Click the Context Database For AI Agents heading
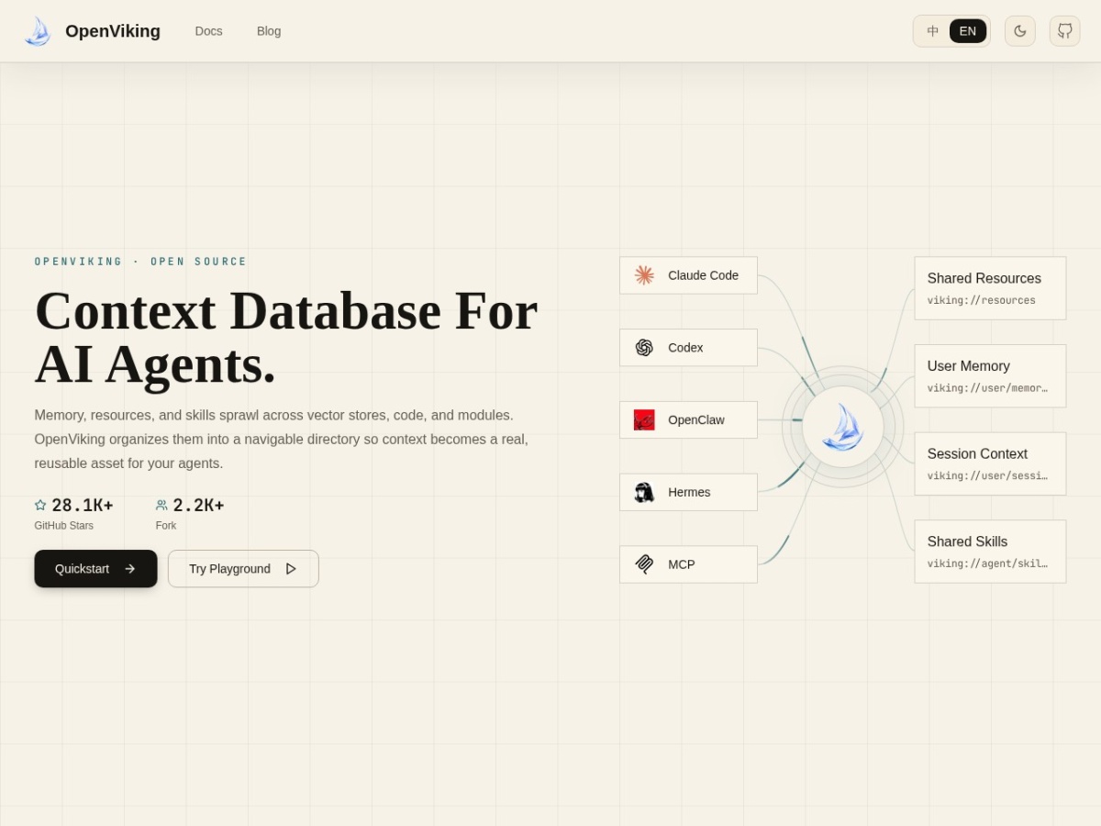1101x826 pixels. coord(286,337)
